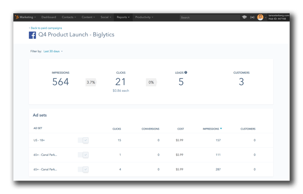Open the Productivity menu
Viewport: 303px width, 194px height.
144,17
